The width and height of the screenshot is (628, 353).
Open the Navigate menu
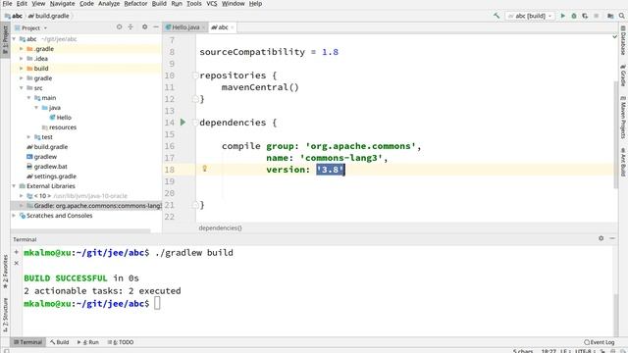tap(62, 4)
